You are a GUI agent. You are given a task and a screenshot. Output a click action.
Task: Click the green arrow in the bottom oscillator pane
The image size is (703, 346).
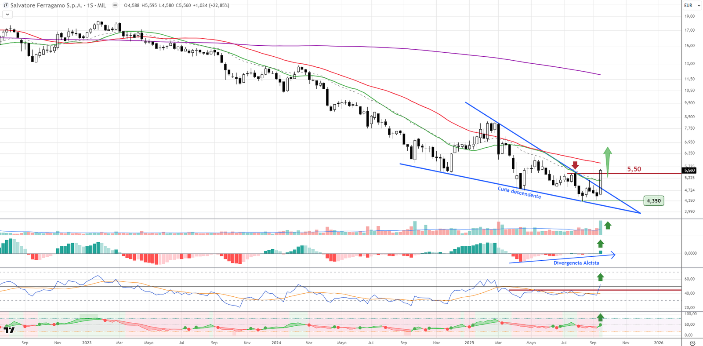(x=600, y=317)
